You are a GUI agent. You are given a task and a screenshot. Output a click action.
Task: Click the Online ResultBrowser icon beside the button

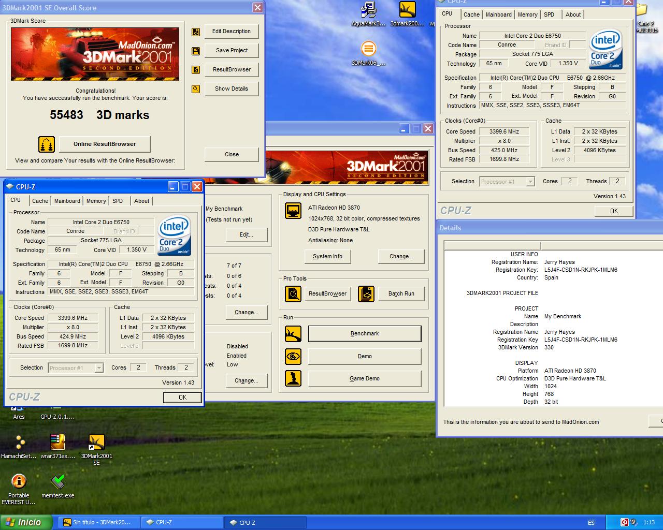click(47, 144)
